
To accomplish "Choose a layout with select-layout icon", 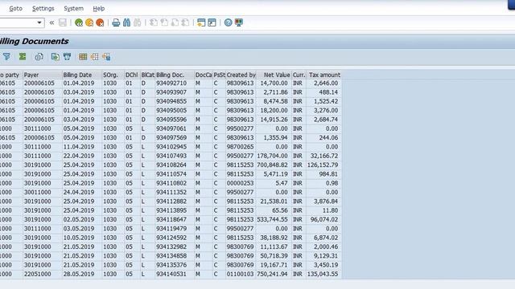I will (95, 57).
